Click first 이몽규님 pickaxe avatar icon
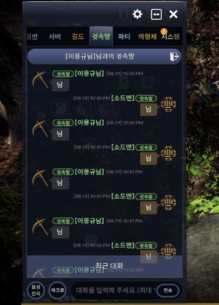 point(40,79)
